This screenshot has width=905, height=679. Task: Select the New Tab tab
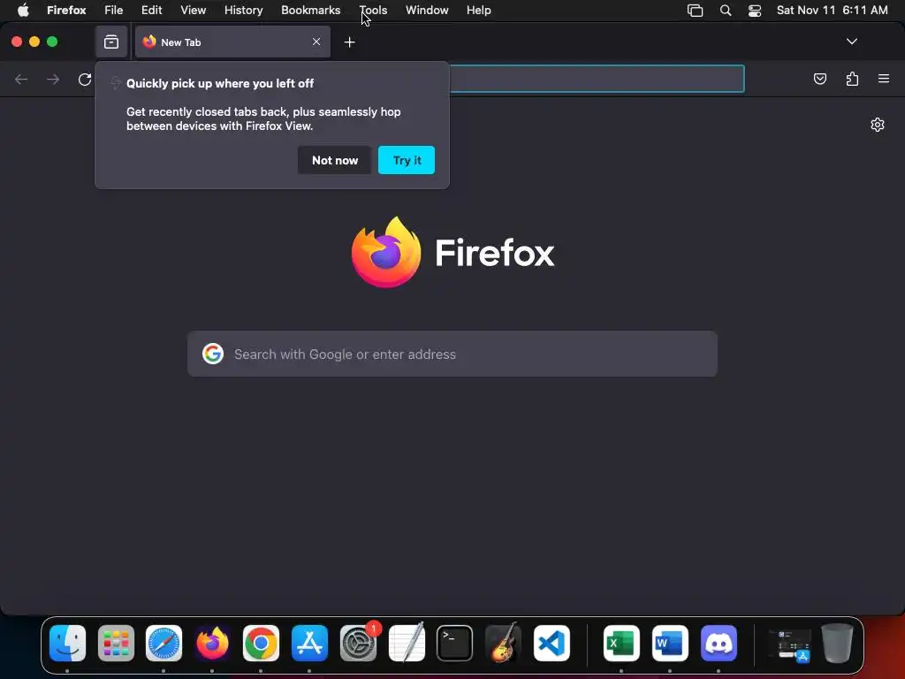[x=232, y=42]
